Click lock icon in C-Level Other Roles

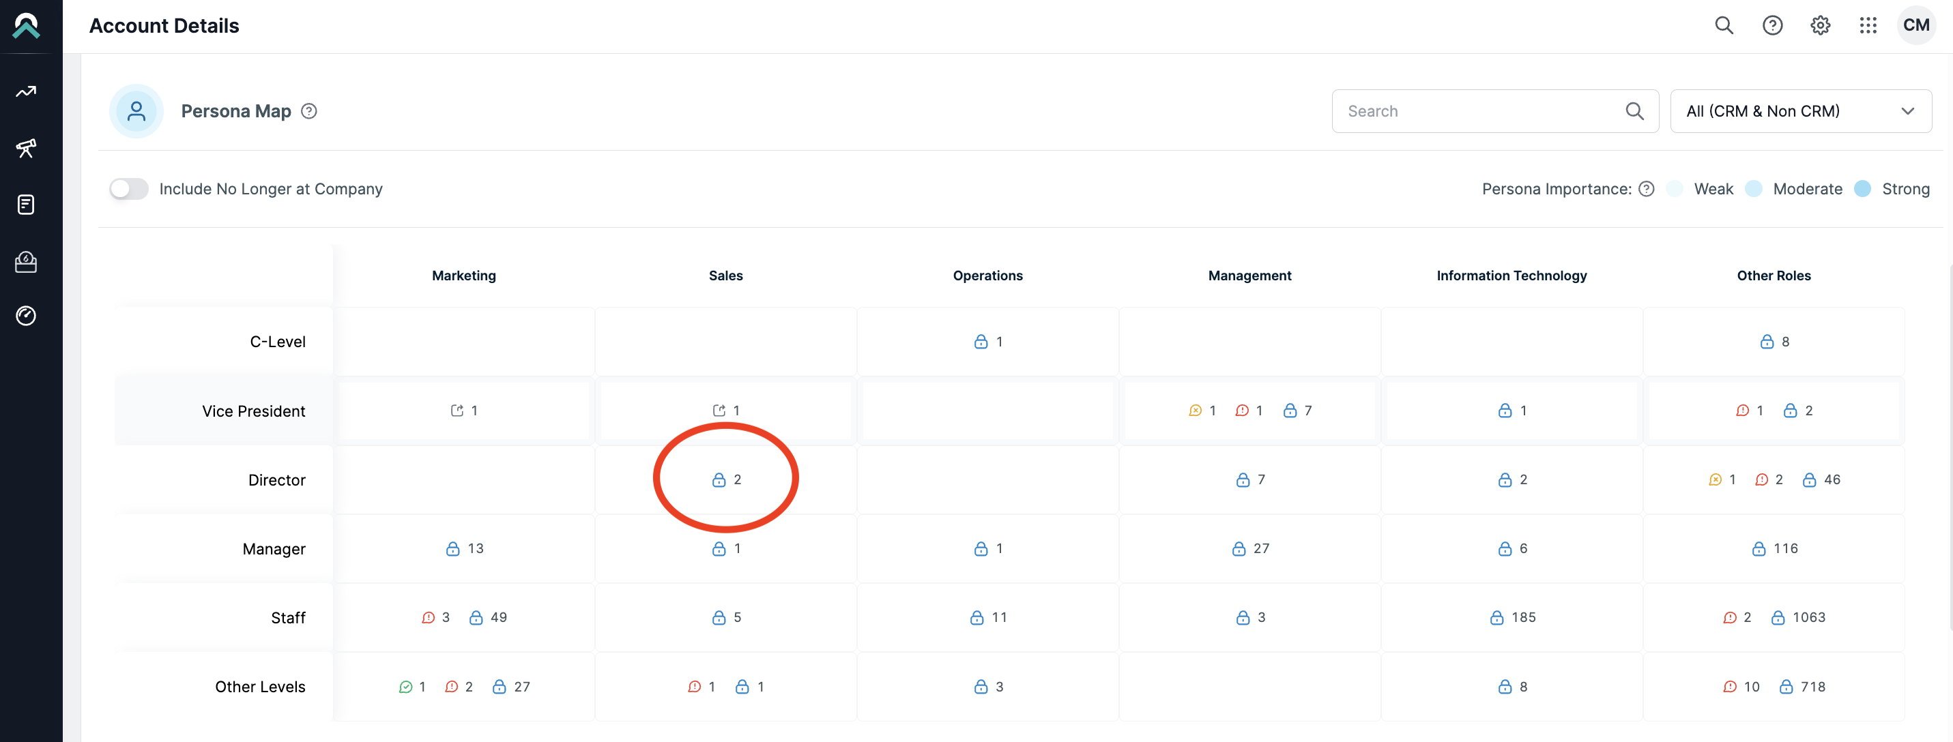pyautogui.click(x=1767, y=342)
